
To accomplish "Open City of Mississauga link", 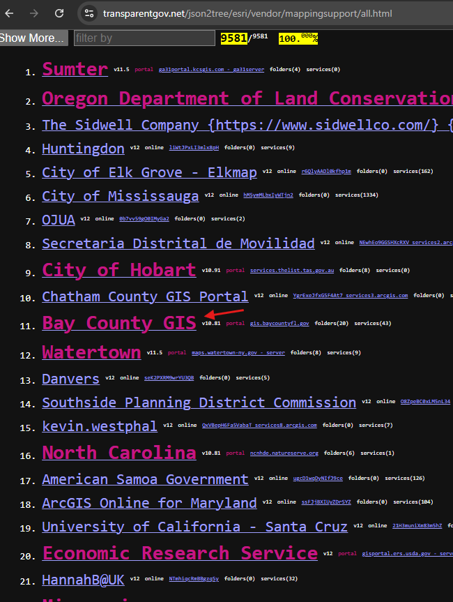I will click(121, 196).
